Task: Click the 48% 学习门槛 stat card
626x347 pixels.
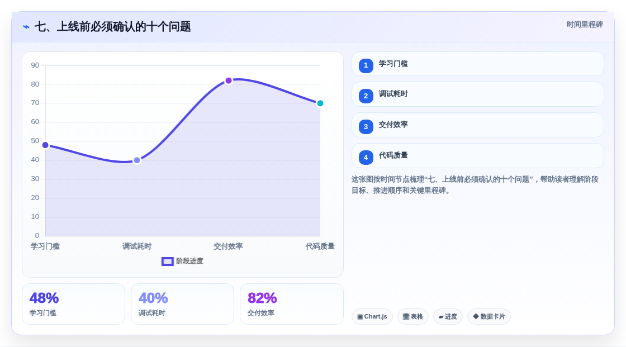Action: point(73,304)
